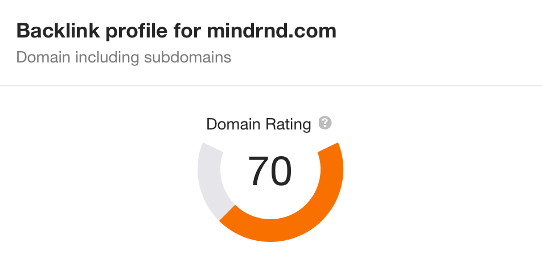The width and height of the screenshot is (542, 276).
Task: Click the digit 0 in the score
Action: (281, 172)
